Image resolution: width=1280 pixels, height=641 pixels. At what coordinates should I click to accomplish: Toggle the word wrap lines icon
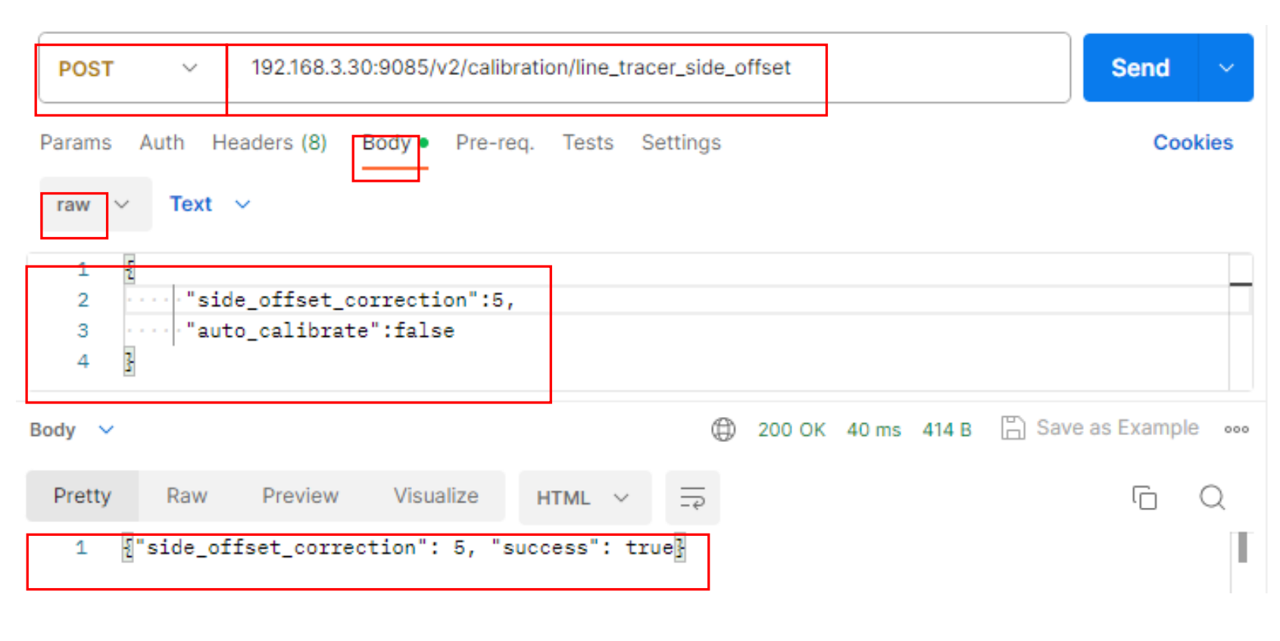pos(692,498)
